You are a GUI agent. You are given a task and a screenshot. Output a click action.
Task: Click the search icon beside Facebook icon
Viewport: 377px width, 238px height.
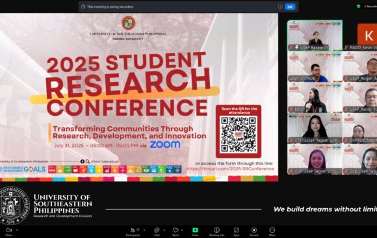(88, 161)
